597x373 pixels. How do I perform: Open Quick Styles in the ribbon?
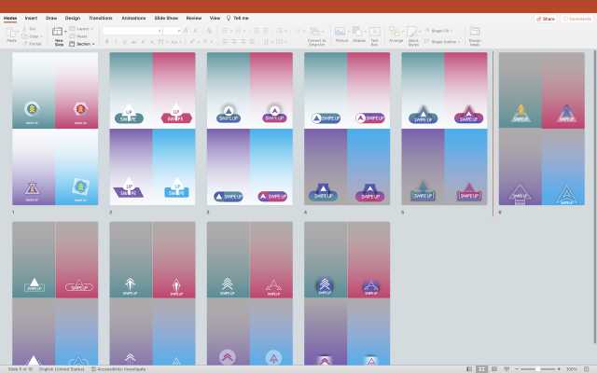click(x=413, y=32)
